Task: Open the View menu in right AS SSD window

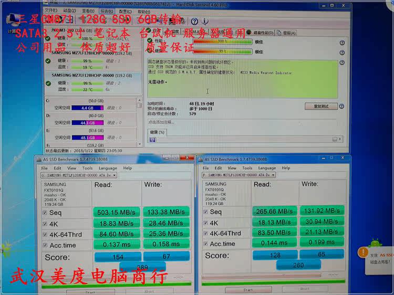Action: 232,168
